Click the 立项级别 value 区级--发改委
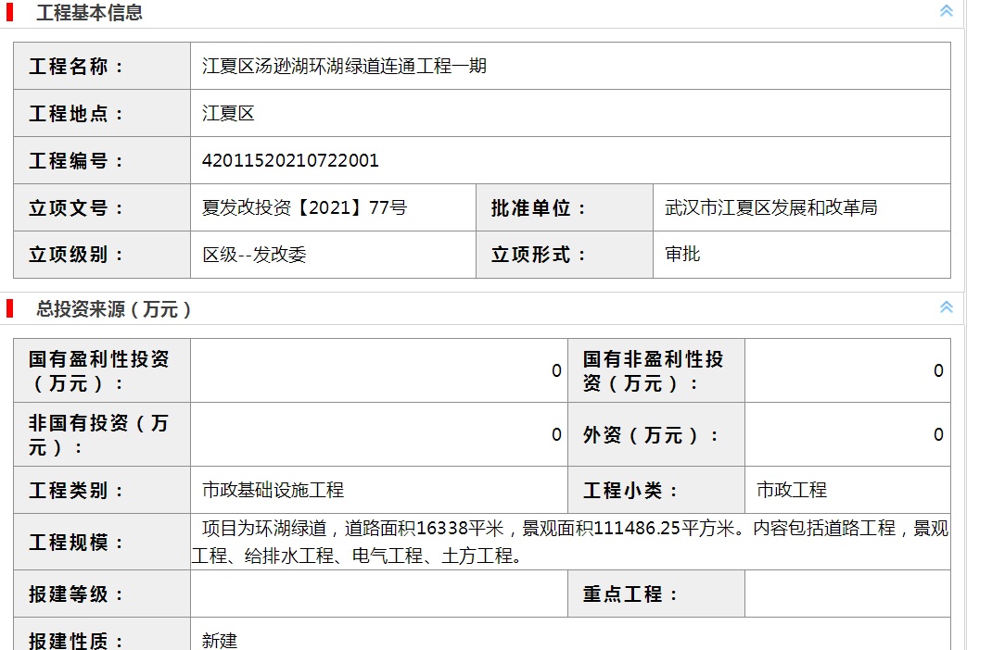The image size is (992, 650). (x=254, y=255)
